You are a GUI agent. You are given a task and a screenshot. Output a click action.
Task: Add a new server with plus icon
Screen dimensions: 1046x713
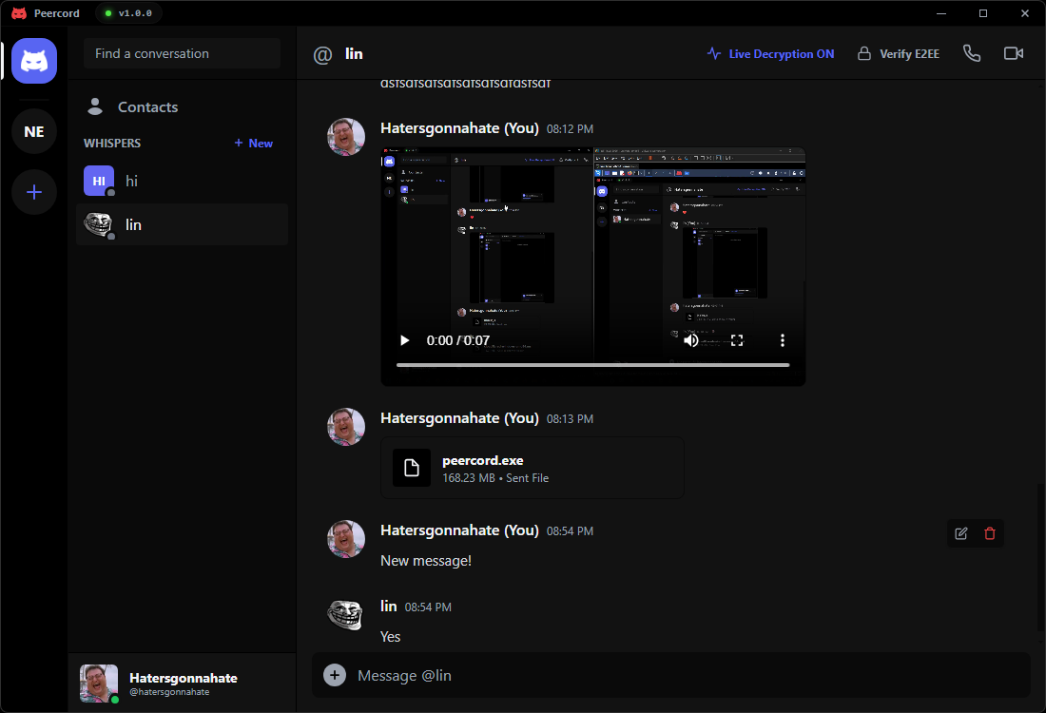coord(34,192)
